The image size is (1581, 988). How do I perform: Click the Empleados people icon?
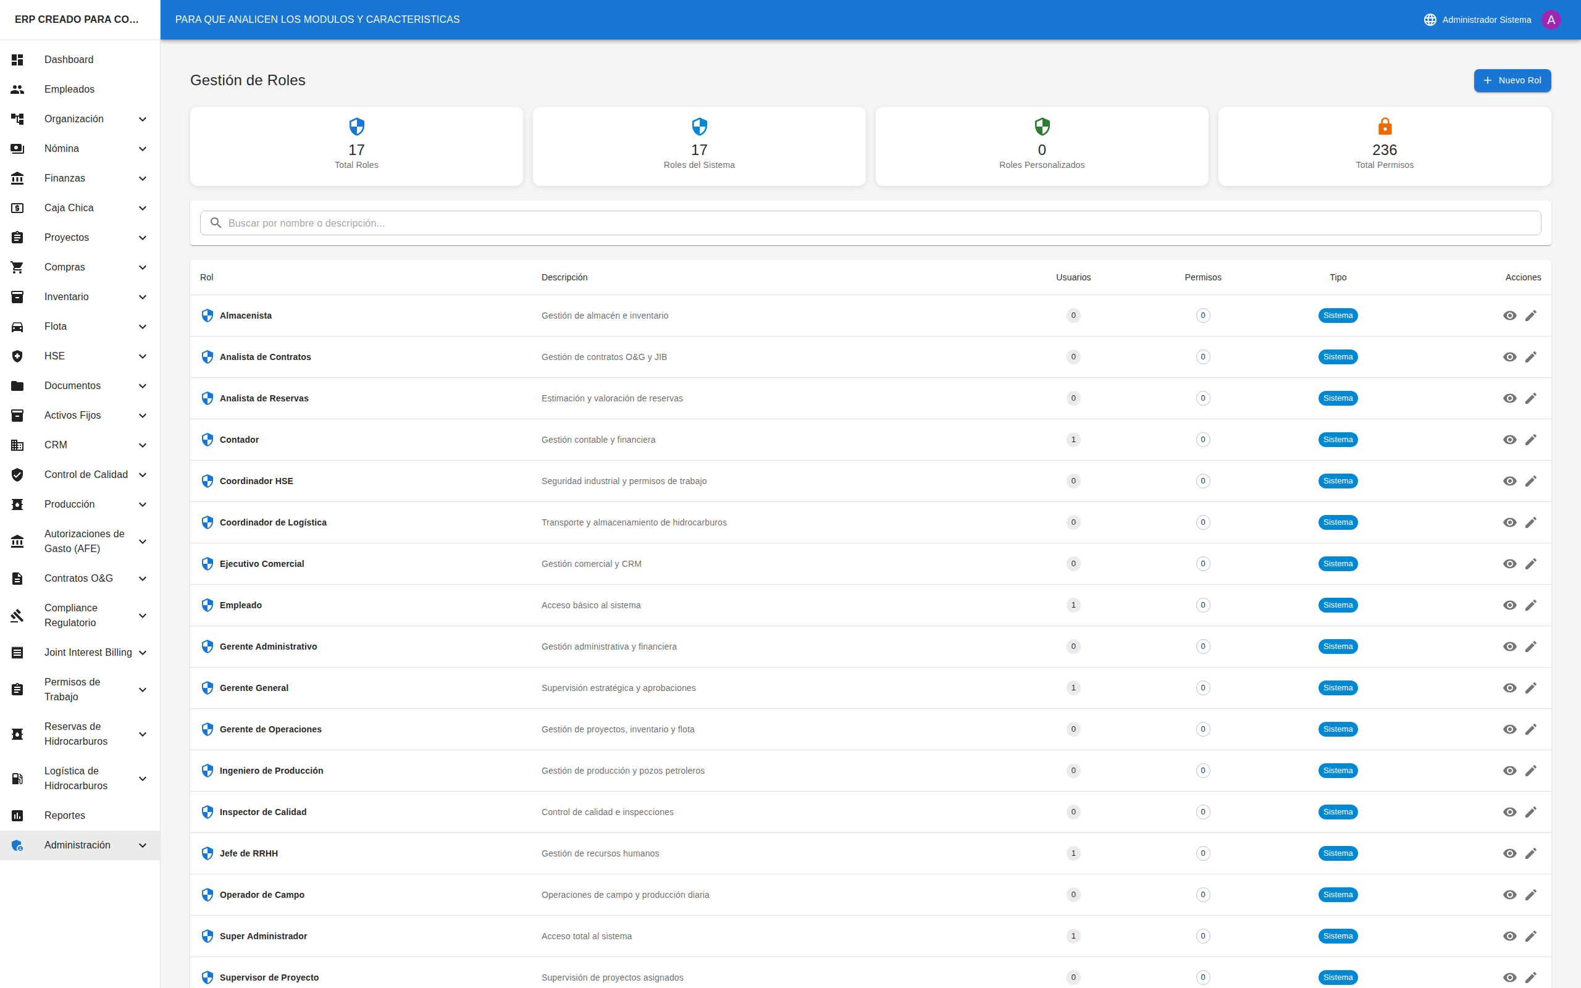pos(18,90)
